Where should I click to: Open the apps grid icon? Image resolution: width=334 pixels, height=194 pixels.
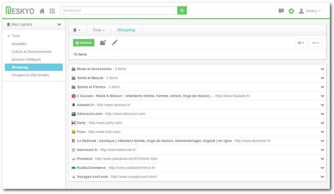pyautogui.click(x=52, y=11)
